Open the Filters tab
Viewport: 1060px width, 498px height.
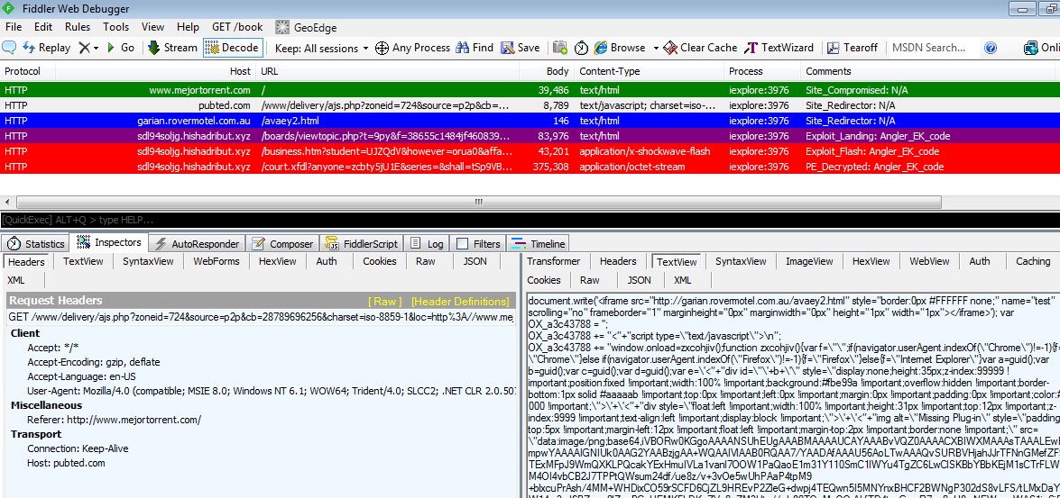(479, 244)
